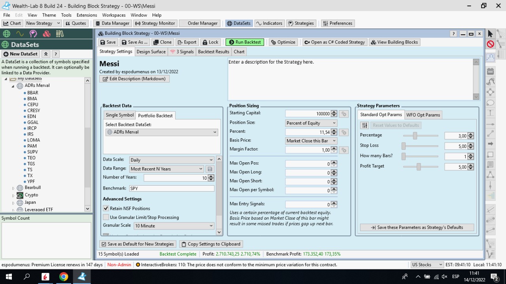506x284 pixels.
Task: Click Edit Description (Markdown) button
Action: pyautogui.click(x=134, y=79)
